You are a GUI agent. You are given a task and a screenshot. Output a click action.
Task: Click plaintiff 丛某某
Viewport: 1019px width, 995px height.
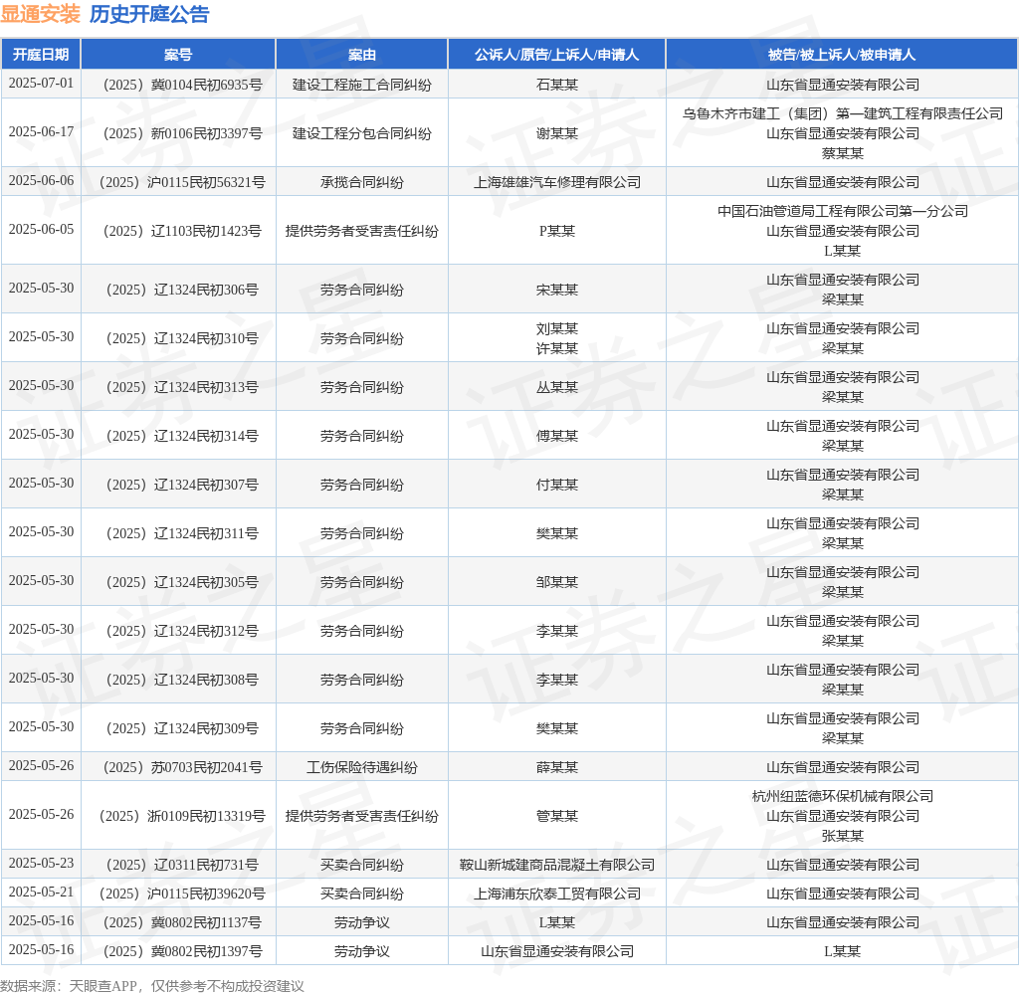point(557,387)
